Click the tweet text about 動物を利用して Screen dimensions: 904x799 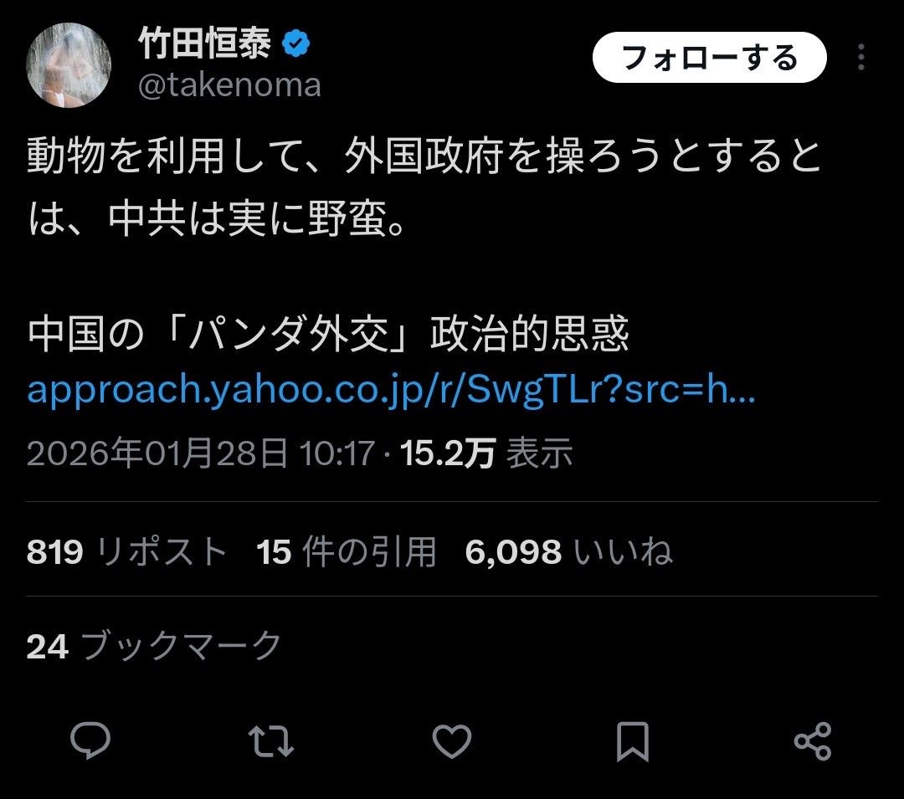click(424, 187)
